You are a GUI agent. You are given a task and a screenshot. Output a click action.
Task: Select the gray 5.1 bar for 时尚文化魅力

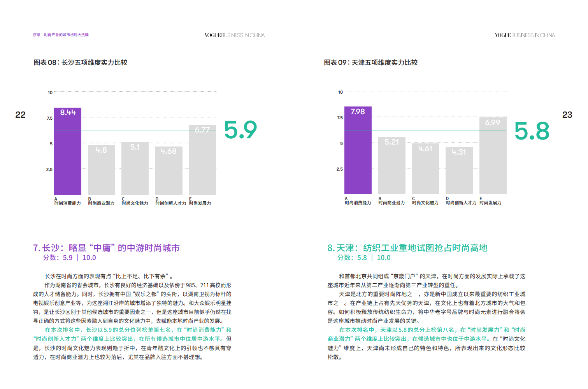[135, 168]
